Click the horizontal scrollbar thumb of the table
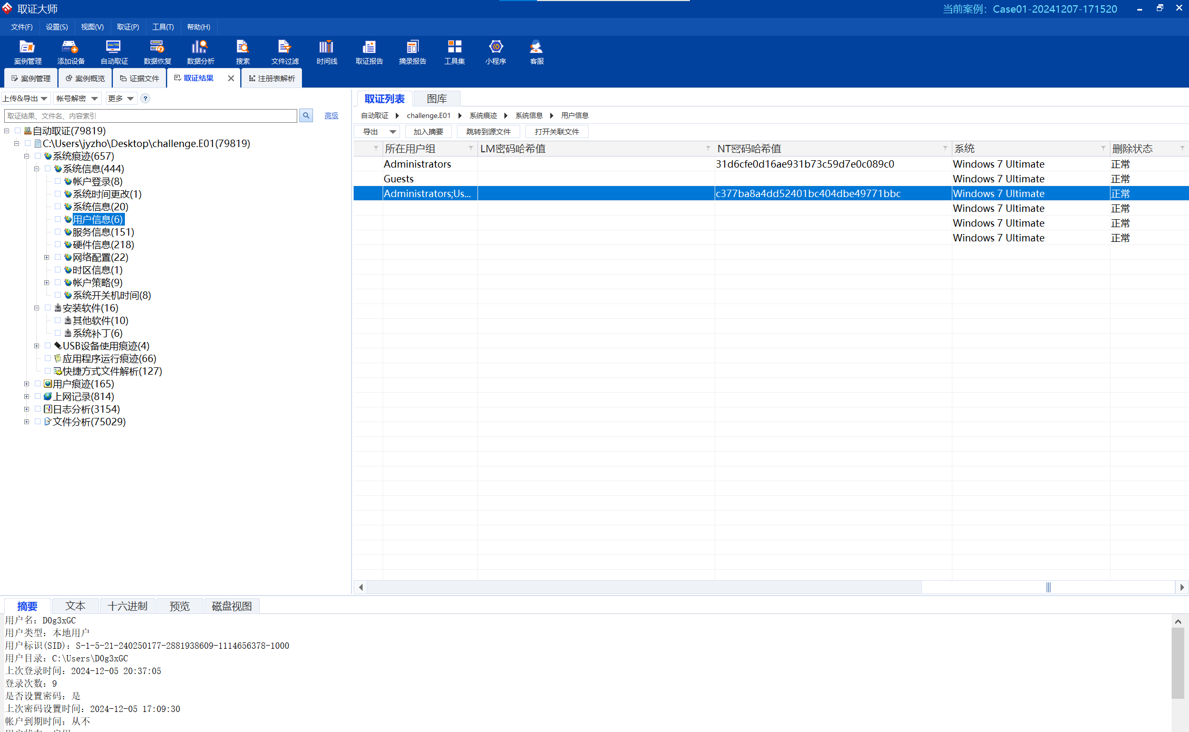The image size is (1189, 732). tap(1048, 587)
